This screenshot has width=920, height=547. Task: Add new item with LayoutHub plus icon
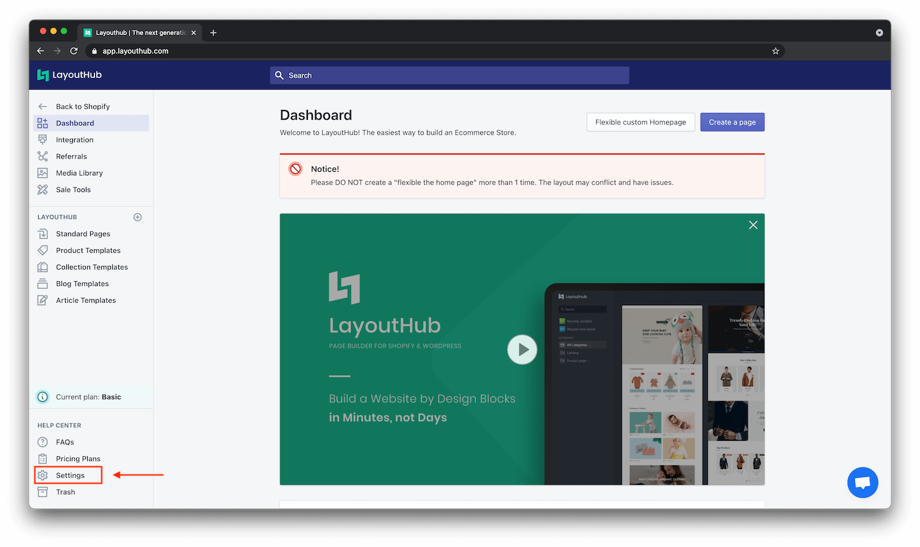click(x=137, y=217)
